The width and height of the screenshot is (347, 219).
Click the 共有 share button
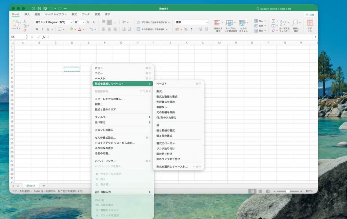pyautogui.click(x=309, y=15)
